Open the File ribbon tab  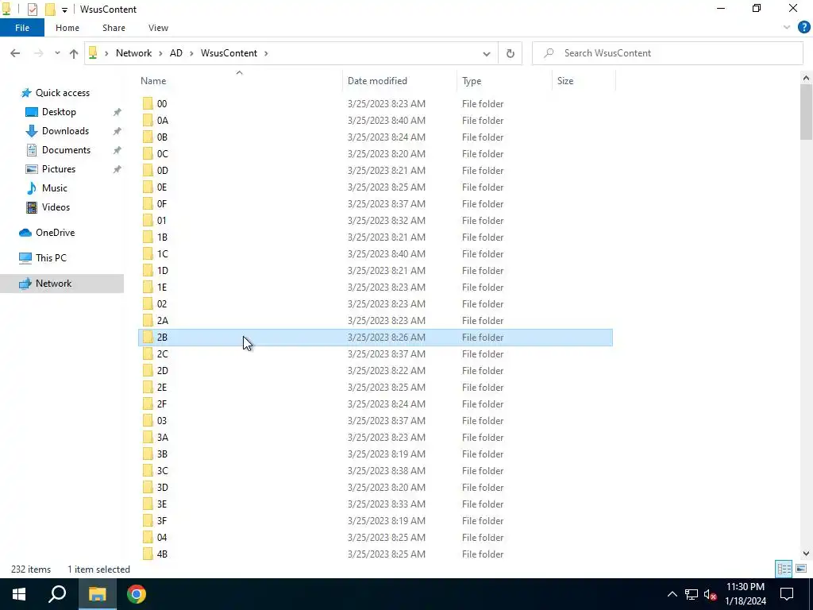(x=21, y=28)
